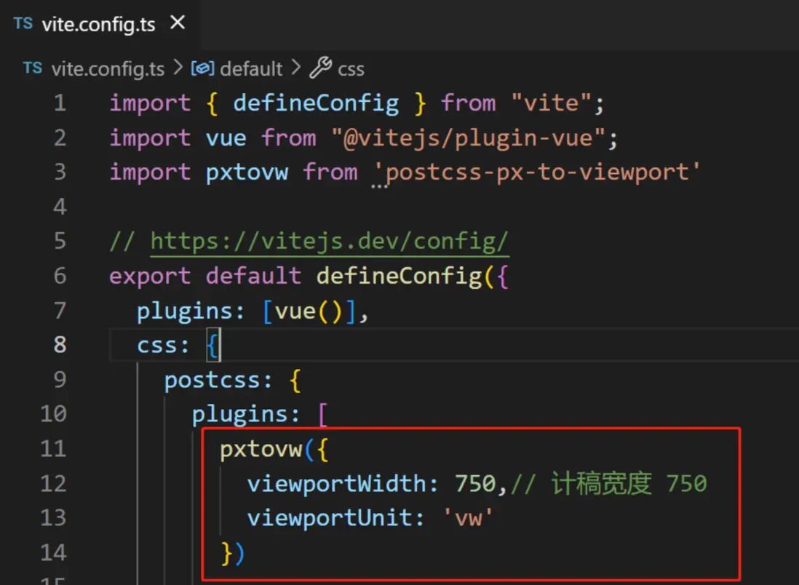This screenshot has width=799, height=585.
Task: Close the vite.config.ts editor tab
Action: pos(177,23)
